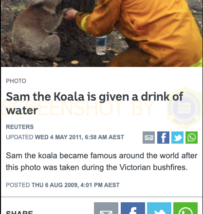Send via small WhatsApp icon

pyautogui.click(x=191, y=137)
